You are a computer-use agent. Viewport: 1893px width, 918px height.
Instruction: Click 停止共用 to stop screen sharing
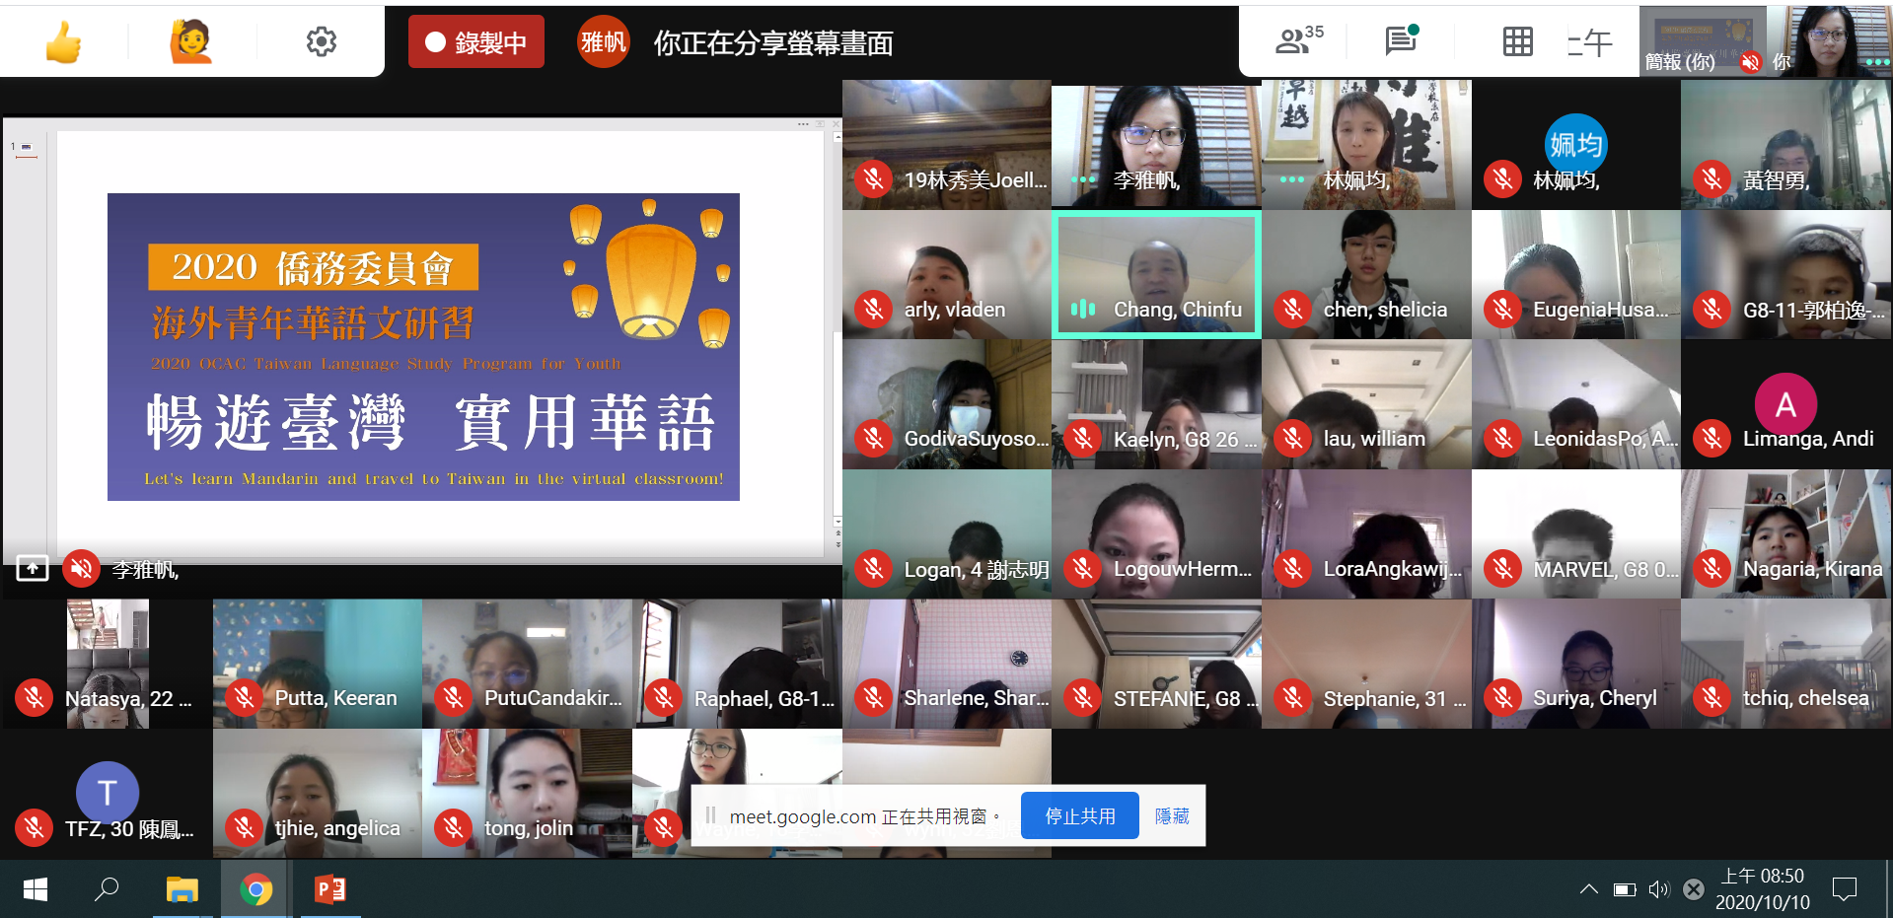(1079, 815)
